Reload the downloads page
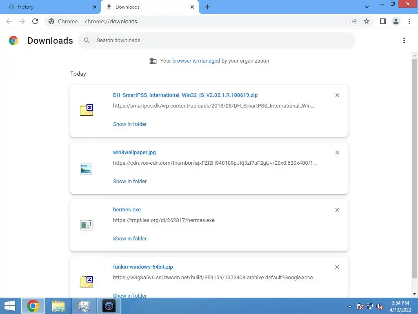The image size is (418, 314). pos(35,21)
